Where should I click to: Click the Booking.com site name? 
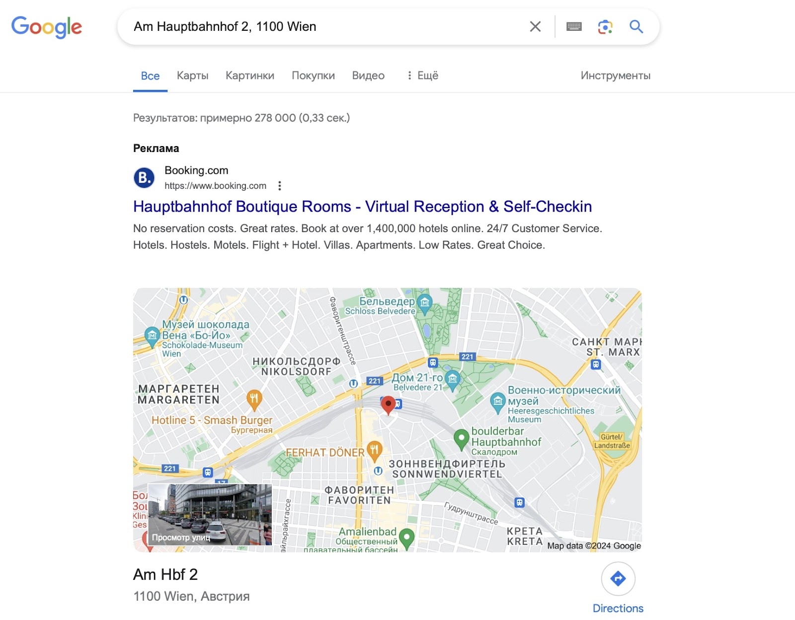click(x=196, y=170)
